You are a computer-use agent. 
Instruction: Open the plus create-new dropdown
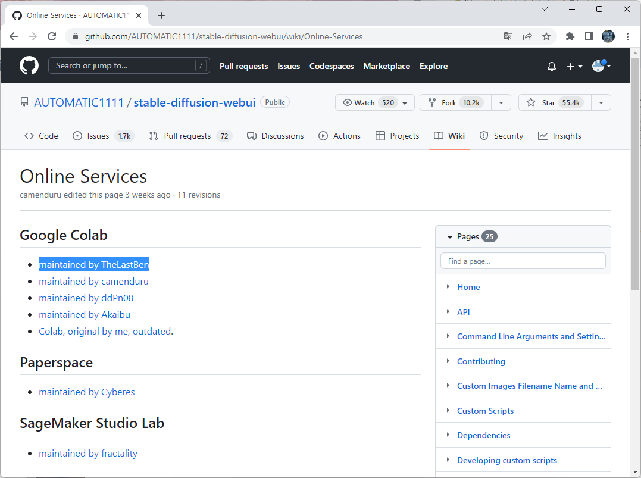click(574, 66)
